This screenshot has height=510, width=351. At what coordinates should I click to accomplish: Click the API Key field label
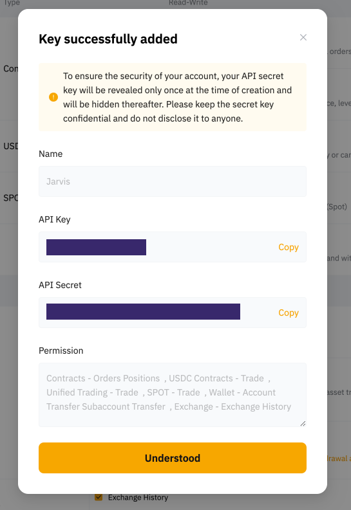point(54,219)
